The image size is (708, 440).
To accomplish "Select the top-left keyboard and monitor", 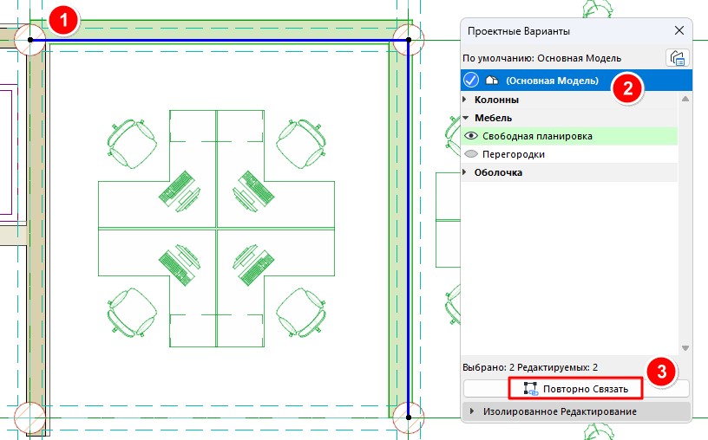I will click(x=180, y=191).
